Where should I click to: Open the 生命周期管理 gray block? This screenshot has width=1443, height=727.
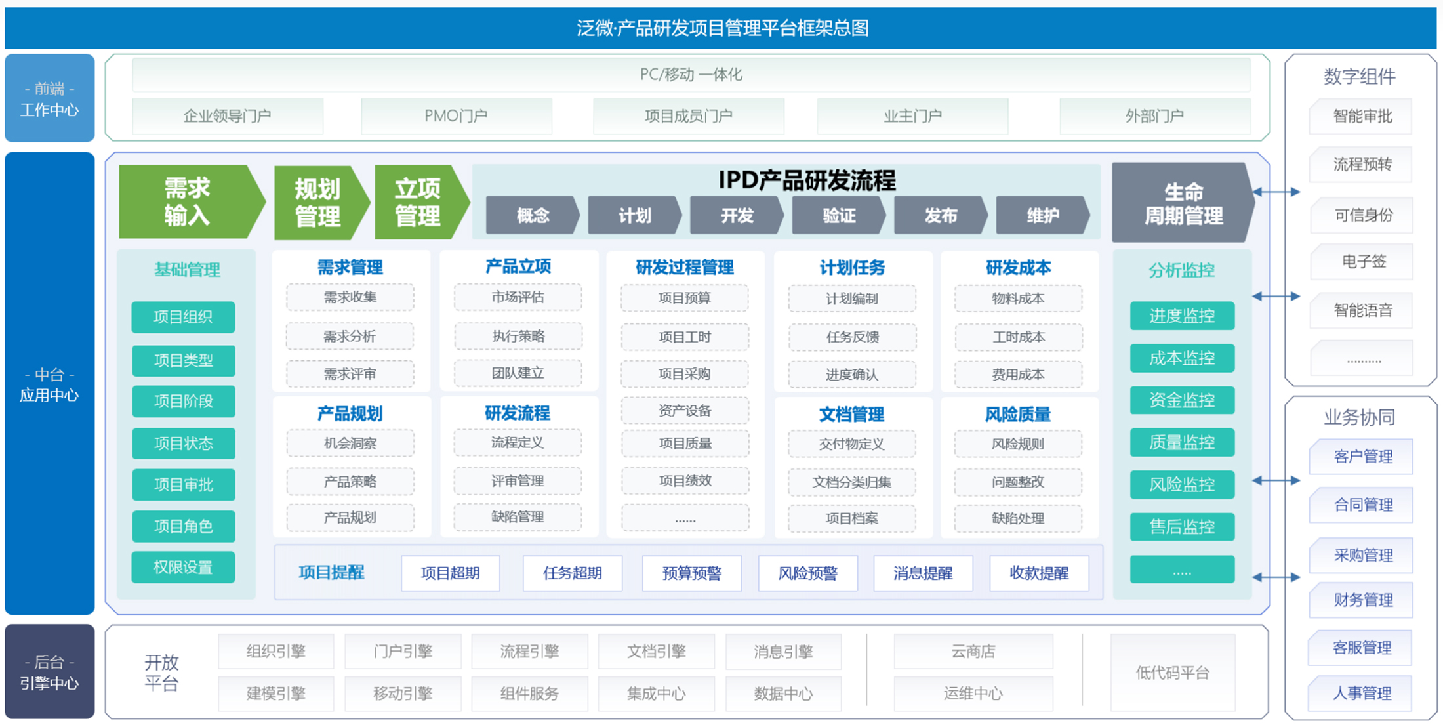(1183, 203)
